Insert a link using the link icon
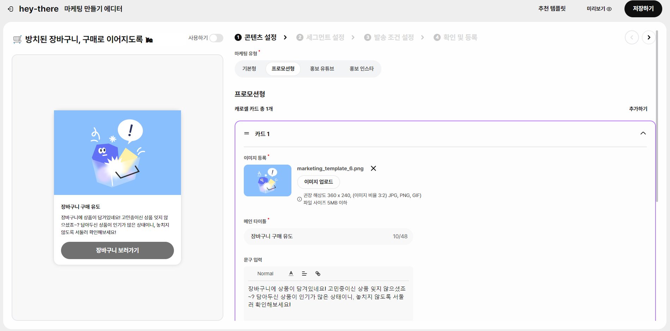The height and width of the screenshot is (331, 670). click(x=318, y=274)
